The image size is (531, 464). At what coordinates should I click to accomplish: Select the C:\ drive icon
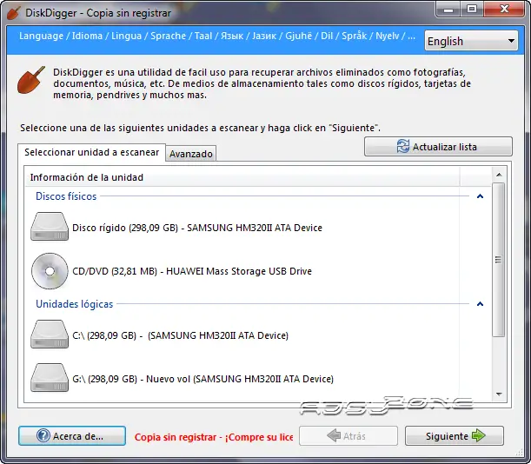50,335
